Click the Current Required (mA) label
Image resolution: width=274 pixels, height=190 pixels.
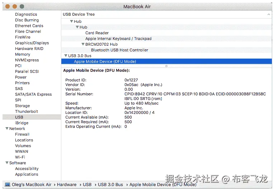click(87, 122)
